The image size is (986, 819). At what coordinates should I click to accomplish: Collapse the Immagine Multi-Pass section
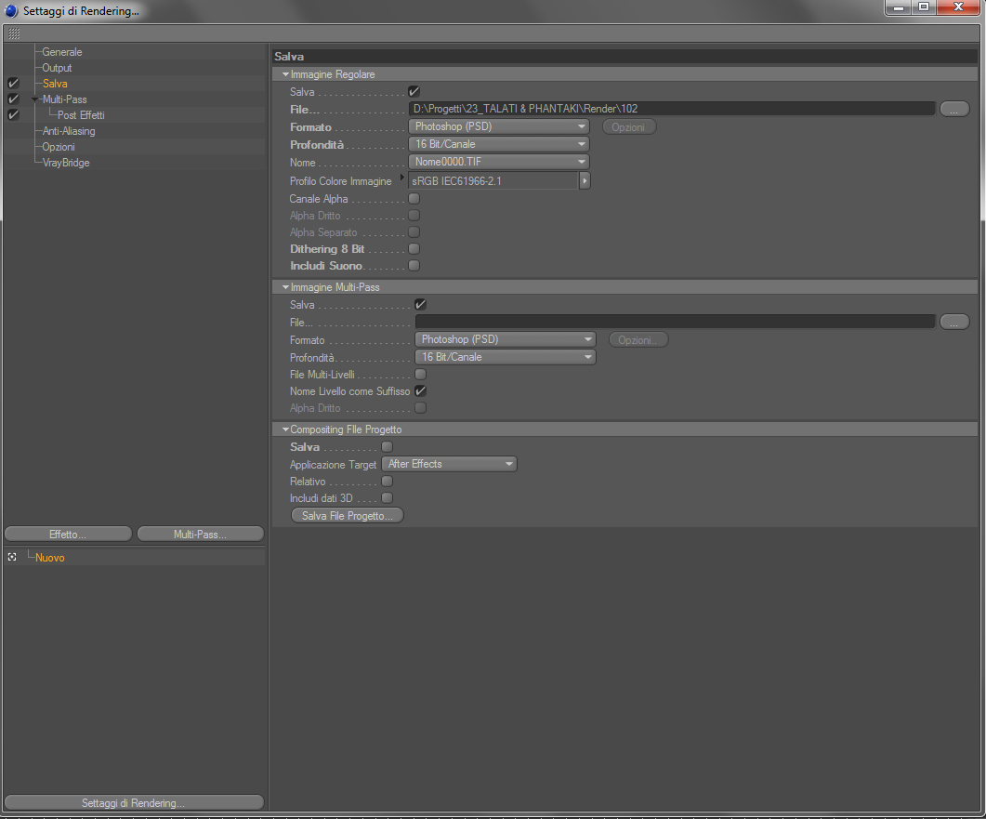pos(285,287)
